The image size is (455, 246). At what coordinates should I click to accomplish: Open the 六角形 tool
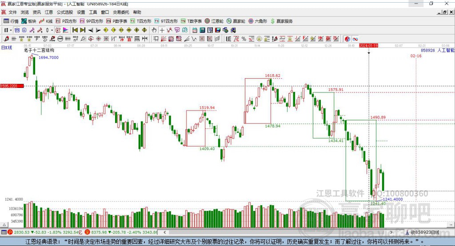point(258,21)
